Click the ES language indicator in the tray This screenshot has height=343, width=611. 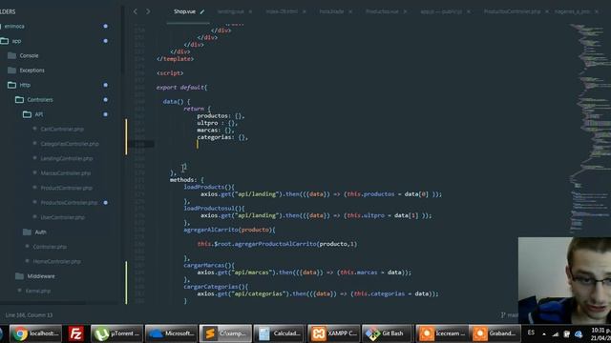pyautogui.click(x=531, y=333)
